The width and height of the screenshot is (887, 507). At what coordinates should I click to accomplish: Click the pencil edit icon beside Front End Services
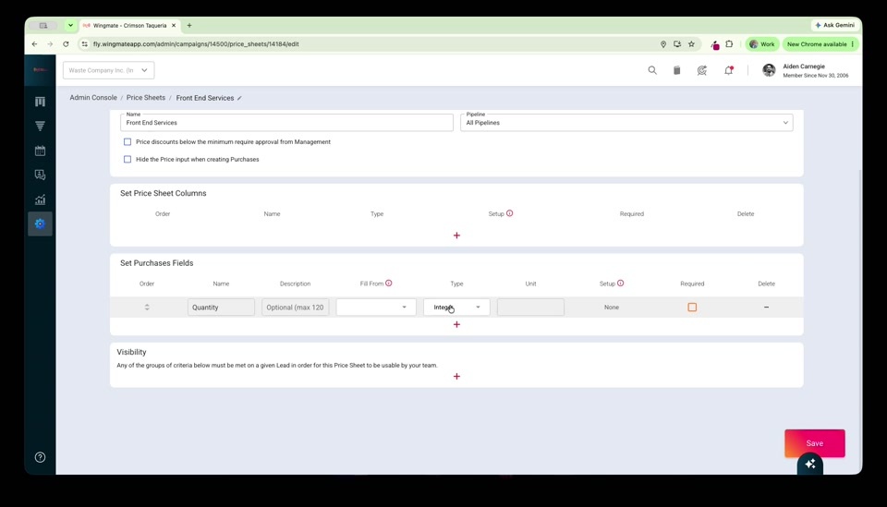tap(239, 98)
